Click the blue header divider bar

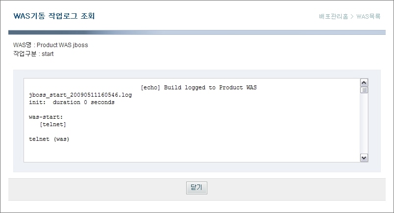[x=196, y=32]
